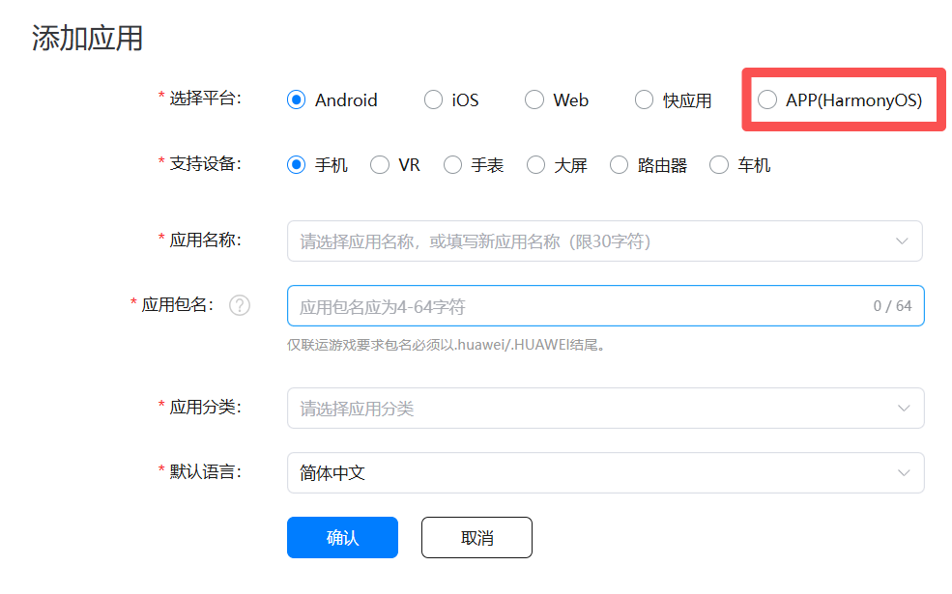This screenshot has height=594, width=952.
Task: Choose 车机 as supported device
Action: pos(719,164)
